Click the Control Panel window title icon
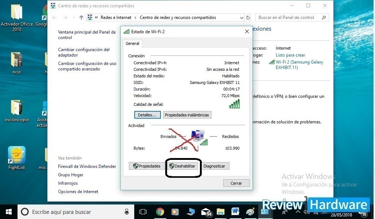Image resolution: width=375 pixels, height=219 pixels. pyautogui.click(x=53, y=5)
